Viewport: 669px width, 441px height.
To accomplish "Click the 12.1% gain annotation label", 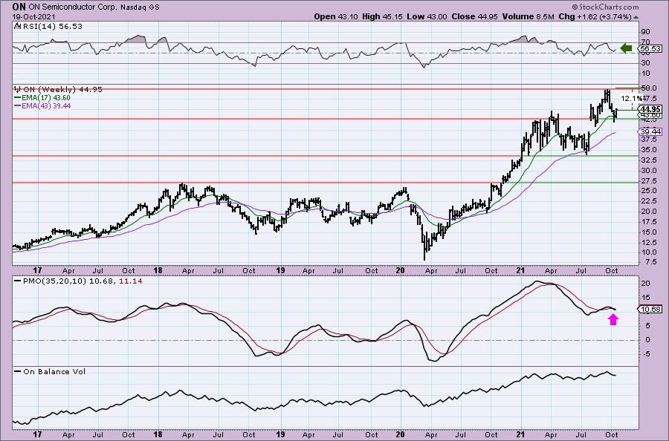I will click(x=630, y=99).
